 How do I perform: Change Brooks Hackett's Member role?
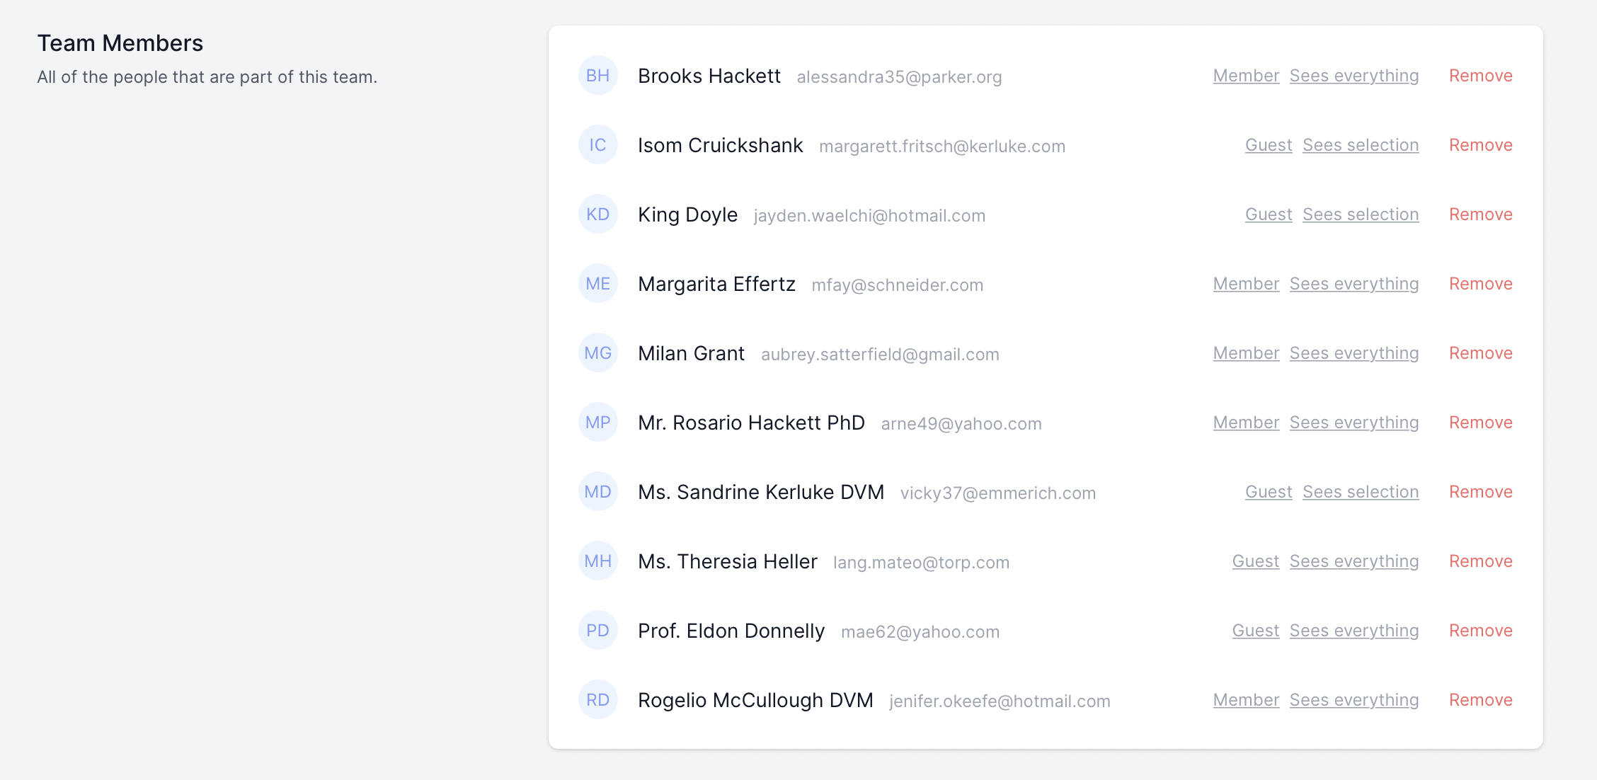tap(1246, 76)
